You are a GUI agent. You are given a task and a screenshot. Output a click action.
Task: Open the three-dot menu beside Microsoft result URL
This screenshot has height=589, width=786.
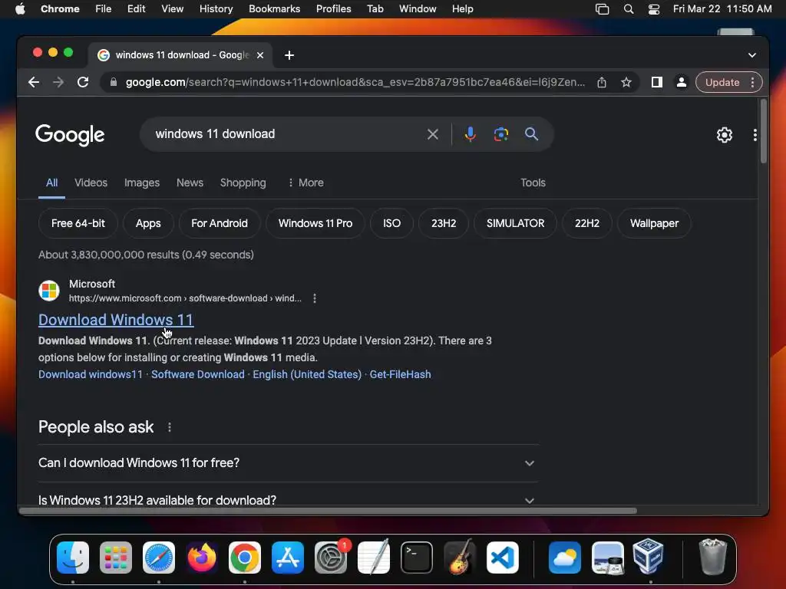pos(314,298)
